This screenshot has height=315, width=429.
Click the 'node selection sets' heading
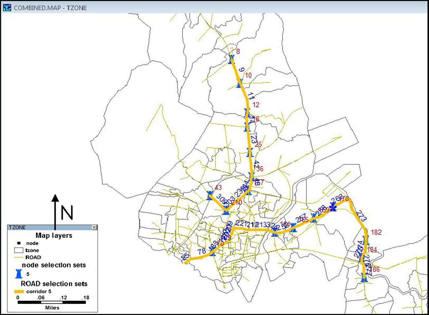[x=54, y=265]
